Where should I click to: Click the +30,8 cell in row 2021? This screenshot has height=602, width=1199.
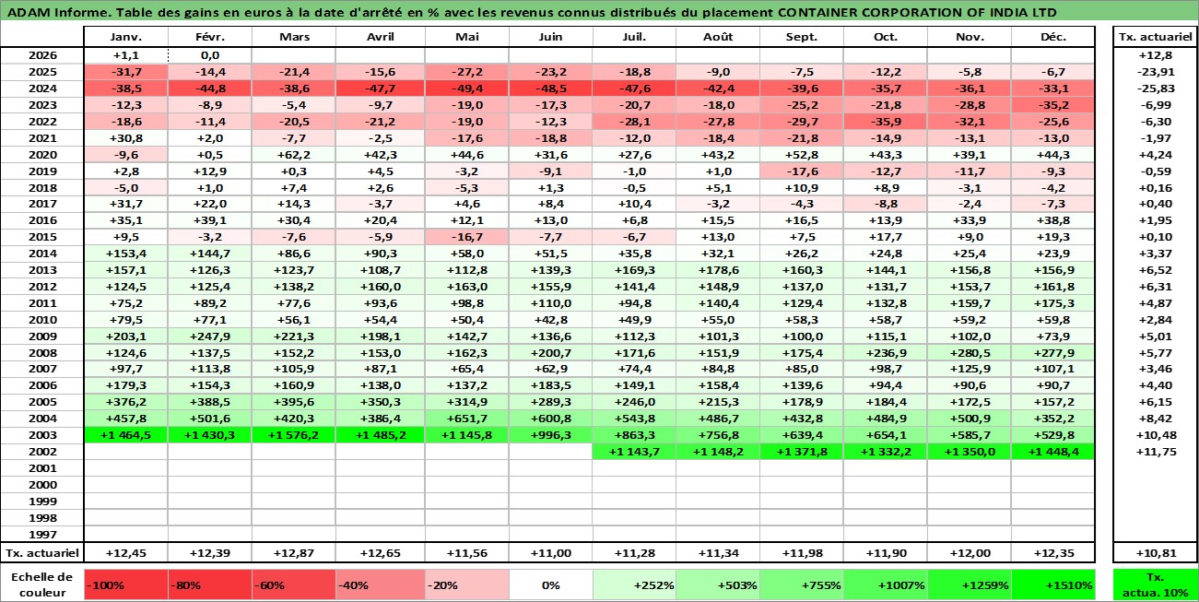pyautogui.click(x=125, y=138)
